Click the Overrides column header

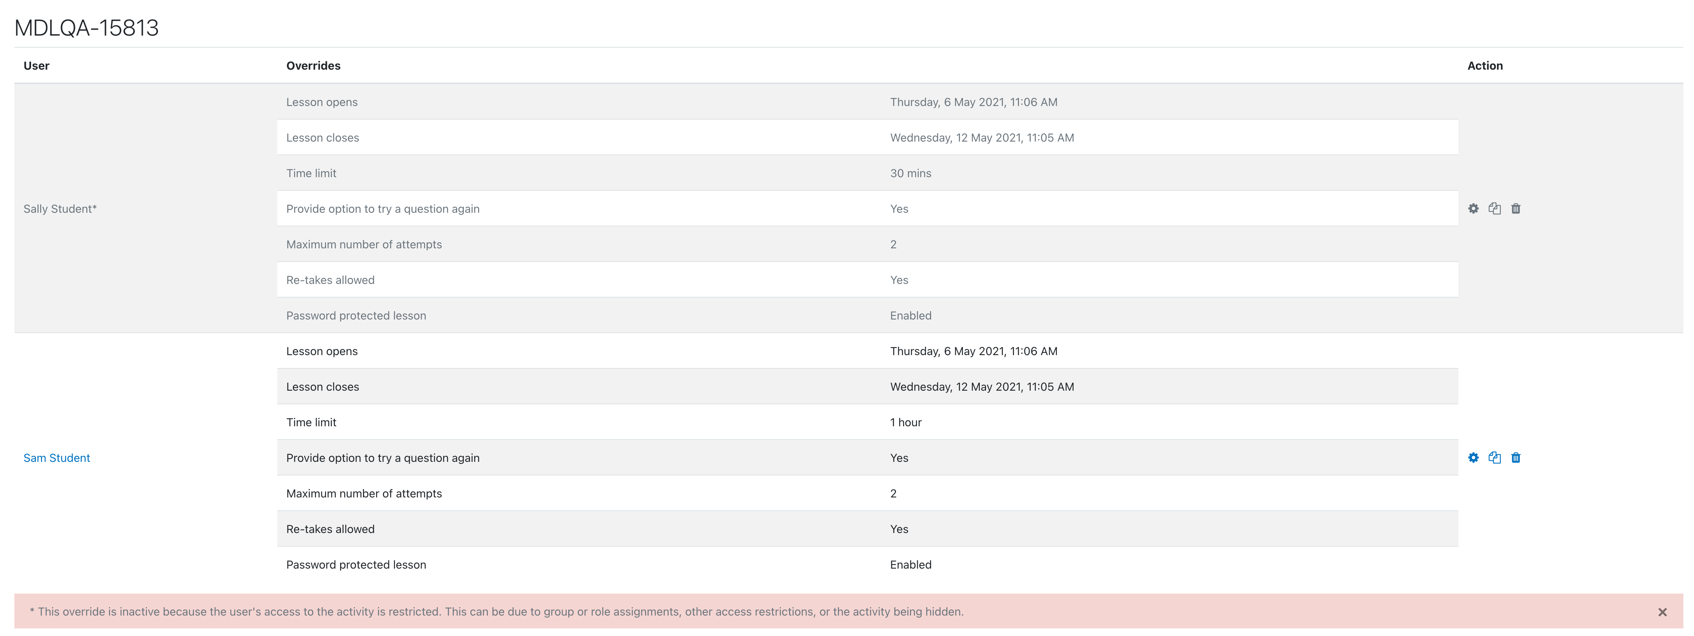pyautogui.click(x=313, y=66)
